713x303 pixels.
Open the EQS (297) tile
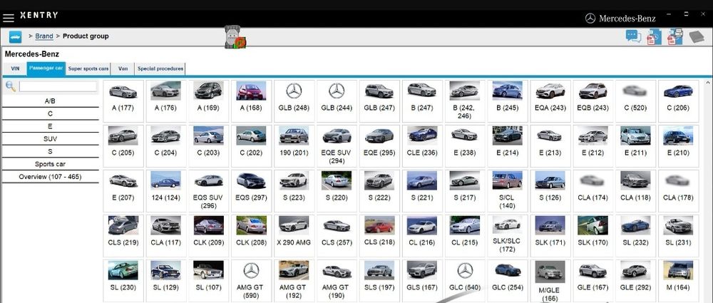[251, 190]
